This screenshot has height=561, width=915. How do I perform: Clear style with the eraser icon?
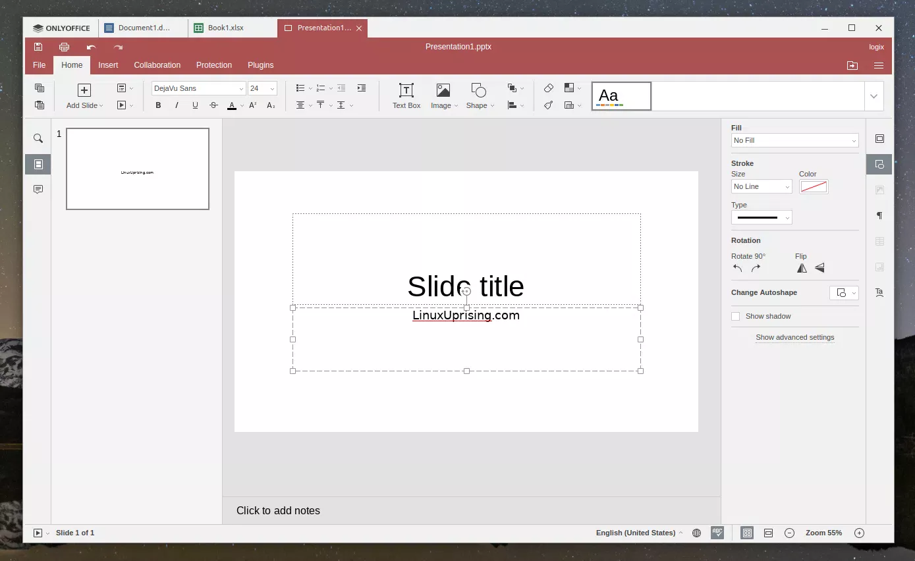click(x=548, y=88)
